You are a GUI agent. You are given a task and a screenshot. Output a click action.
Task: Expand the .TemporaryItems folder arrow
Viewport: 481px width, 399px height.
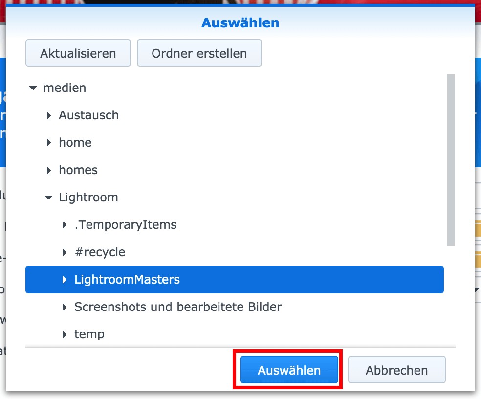coord(65,225)
